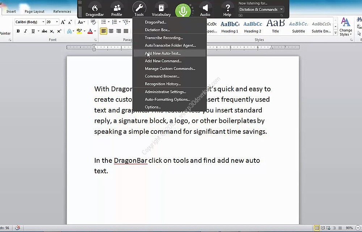Screen dimensions: 362x232
Task: Click the Grow Font icon
Action: click(x=63, y=22)
